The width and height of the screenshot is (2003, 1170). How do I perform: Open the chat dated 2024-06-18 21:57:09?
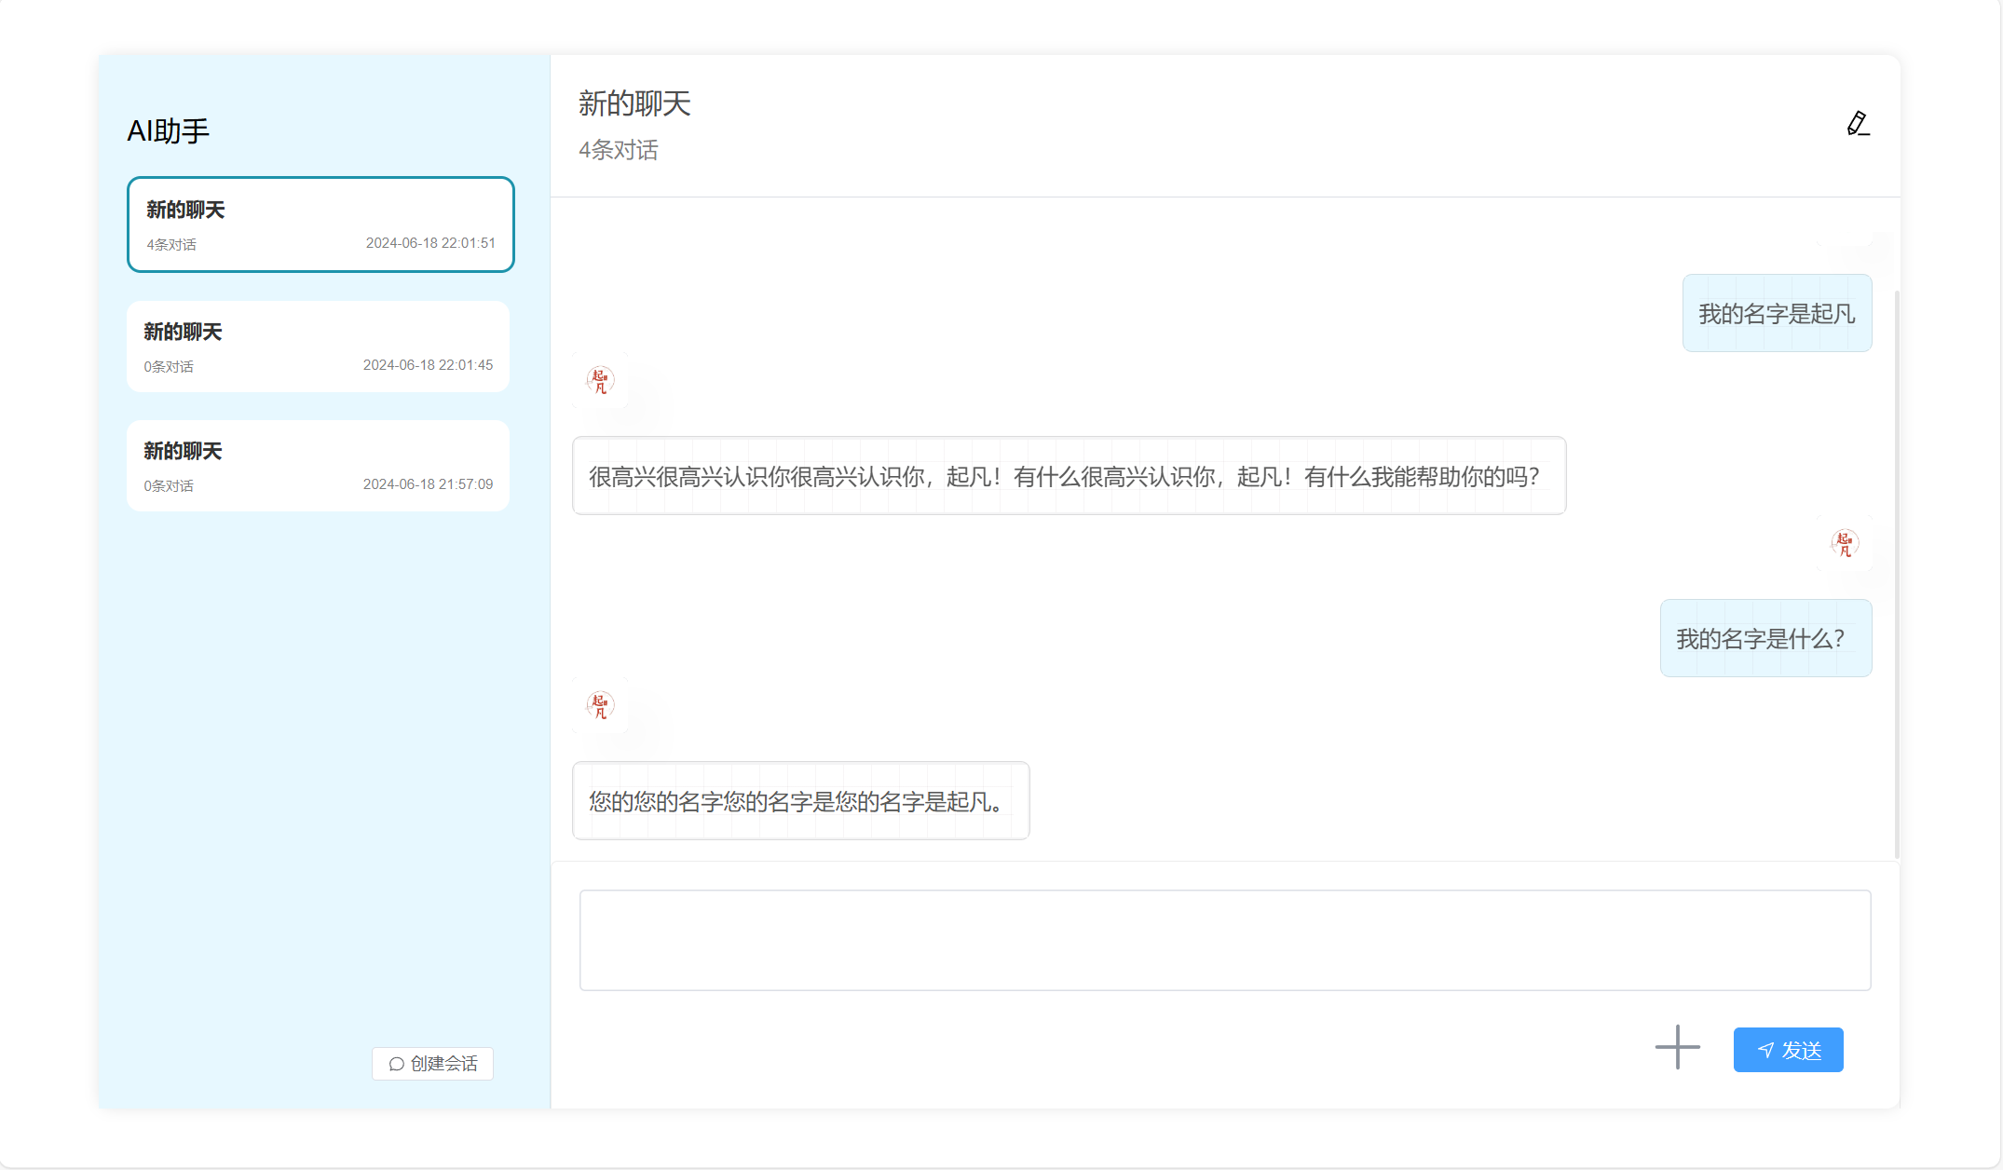pyautogui.click(x=318, y=466)
